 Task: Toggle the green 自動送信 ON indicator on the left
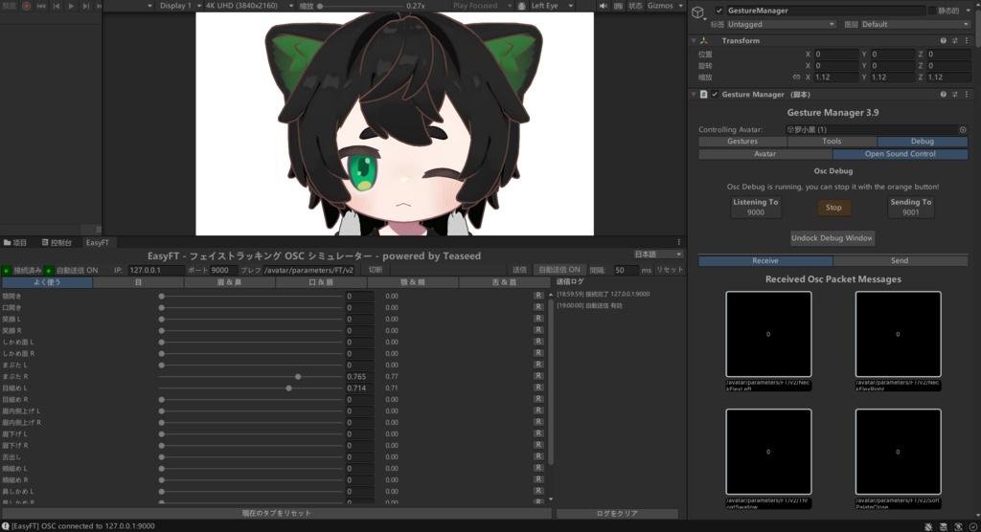coord(49,271)
